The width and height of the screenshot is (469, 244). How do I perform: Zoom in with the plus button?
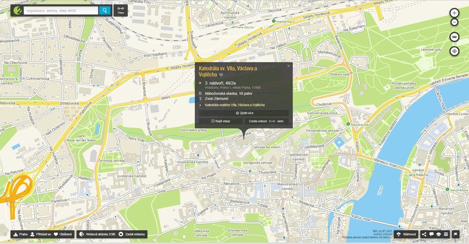point(454,13)
